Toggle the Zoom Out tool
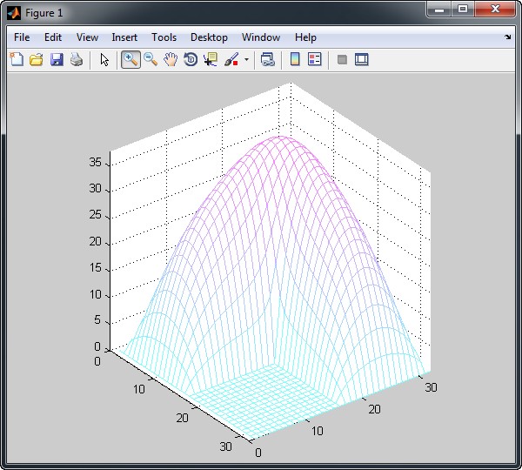Screen dimensions: 522x470 (151, 60)
